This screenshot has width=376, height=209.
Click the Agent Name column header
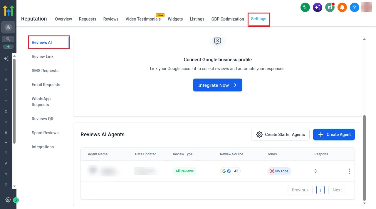(98, 154)
